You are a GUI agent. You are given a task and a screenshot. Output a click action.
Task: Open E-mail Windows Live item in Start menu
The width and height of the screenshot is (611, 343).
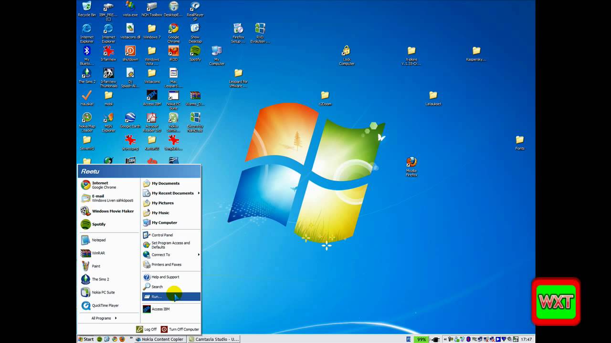tap(109, 198)
